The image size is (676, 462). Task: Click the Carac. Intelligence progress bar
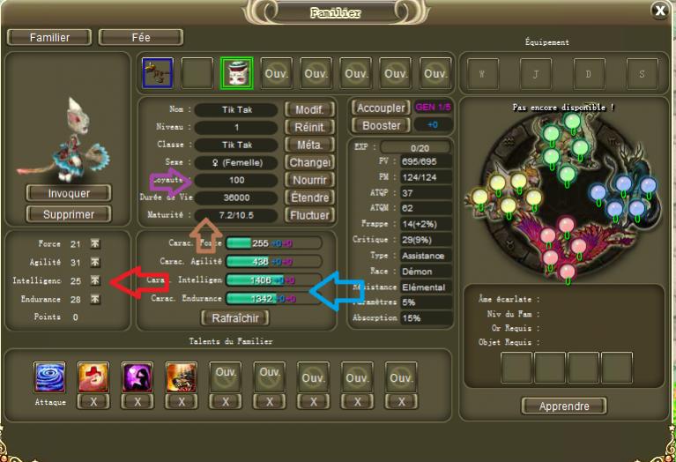[273, 280]
